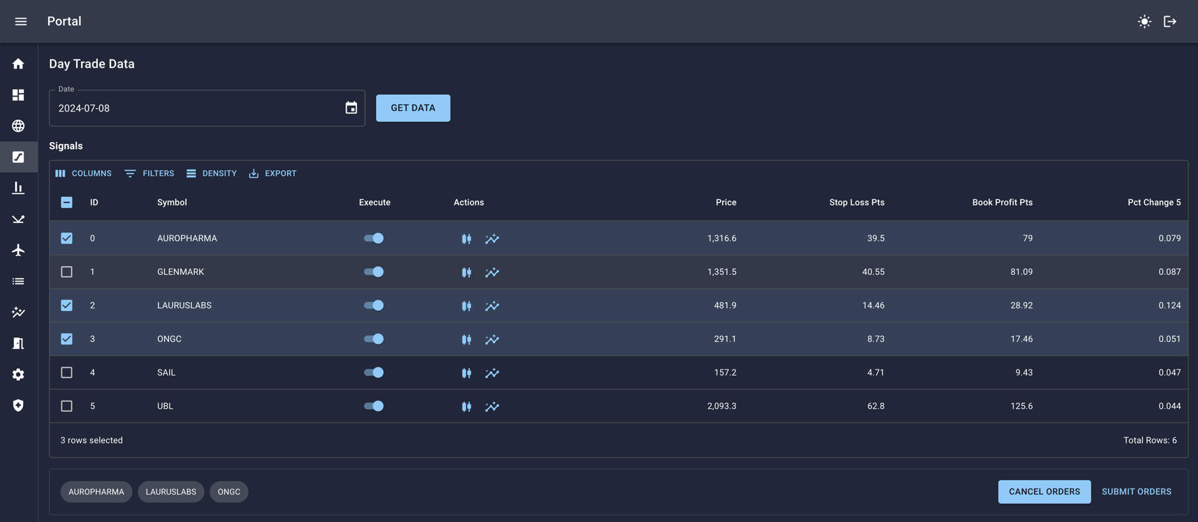1198x522 pixels.
Task: Open trend line chart for AUROPHARMA
Action: 492,239
